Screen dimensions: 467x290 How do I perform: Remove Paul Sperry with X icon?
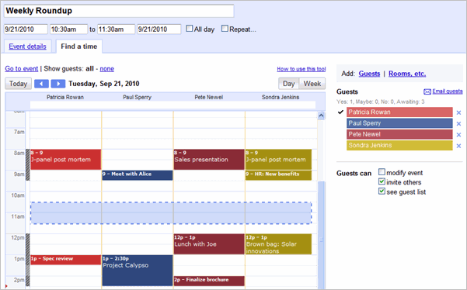(458, 123)
